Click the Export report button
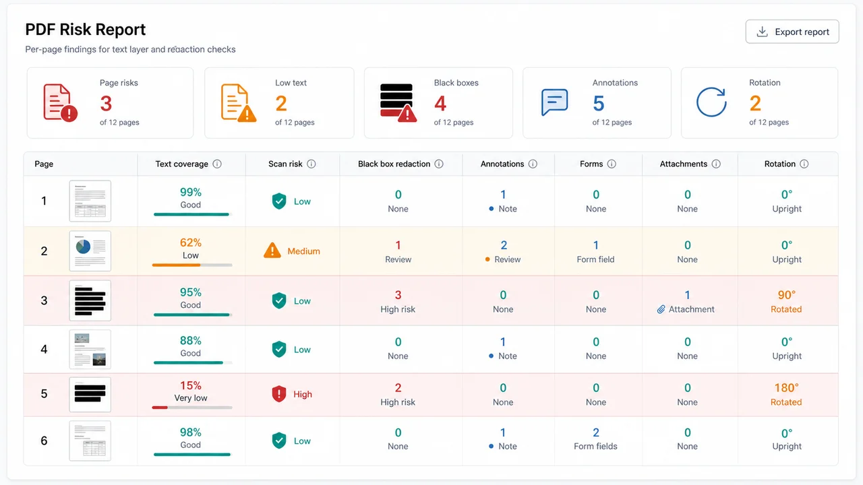Screen dimensions: 863x485 click(792, 32)
